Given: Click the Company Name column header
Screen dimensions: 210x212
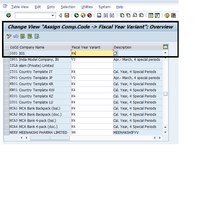Looking at the screenshot, I should pos(45,47).
